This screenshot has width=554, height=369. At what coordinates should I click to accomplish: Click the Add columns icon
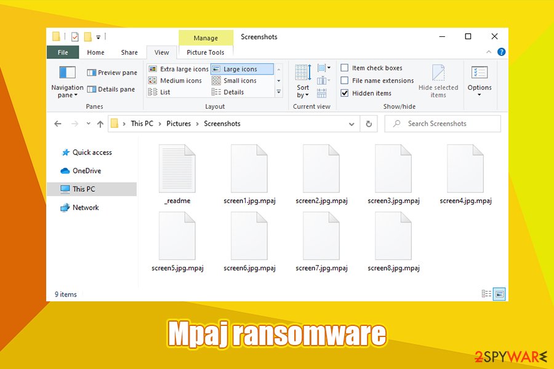[x=323, y=81]
